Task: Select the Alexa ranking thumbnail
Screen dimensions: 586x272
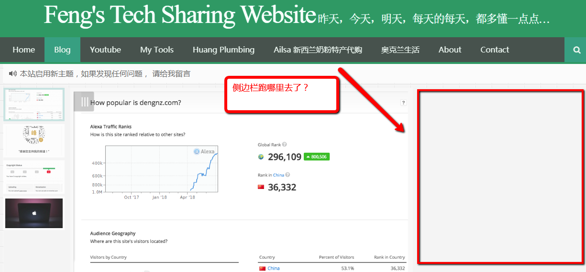Action: [x=33, y=105]
